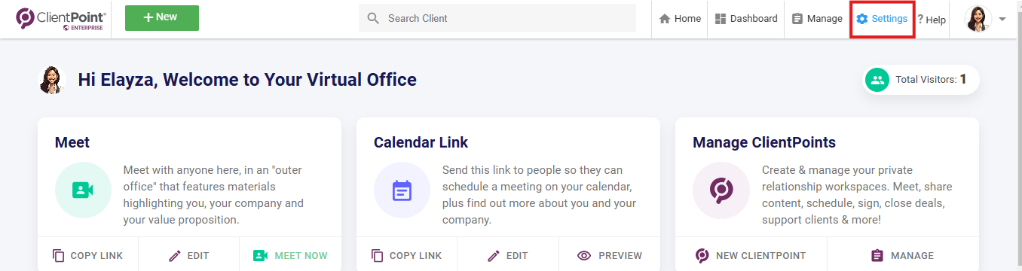Screen dimensions: 1022x271
Task: Open the Settings gear menu item
Action: (882, 19)
